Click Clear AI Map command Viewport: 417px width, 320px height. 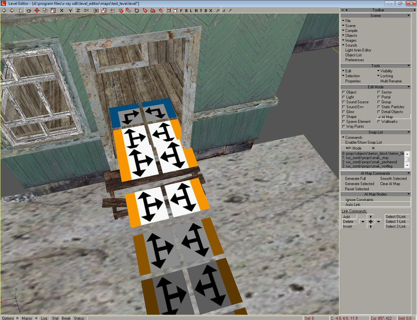(x=390, y=184)
